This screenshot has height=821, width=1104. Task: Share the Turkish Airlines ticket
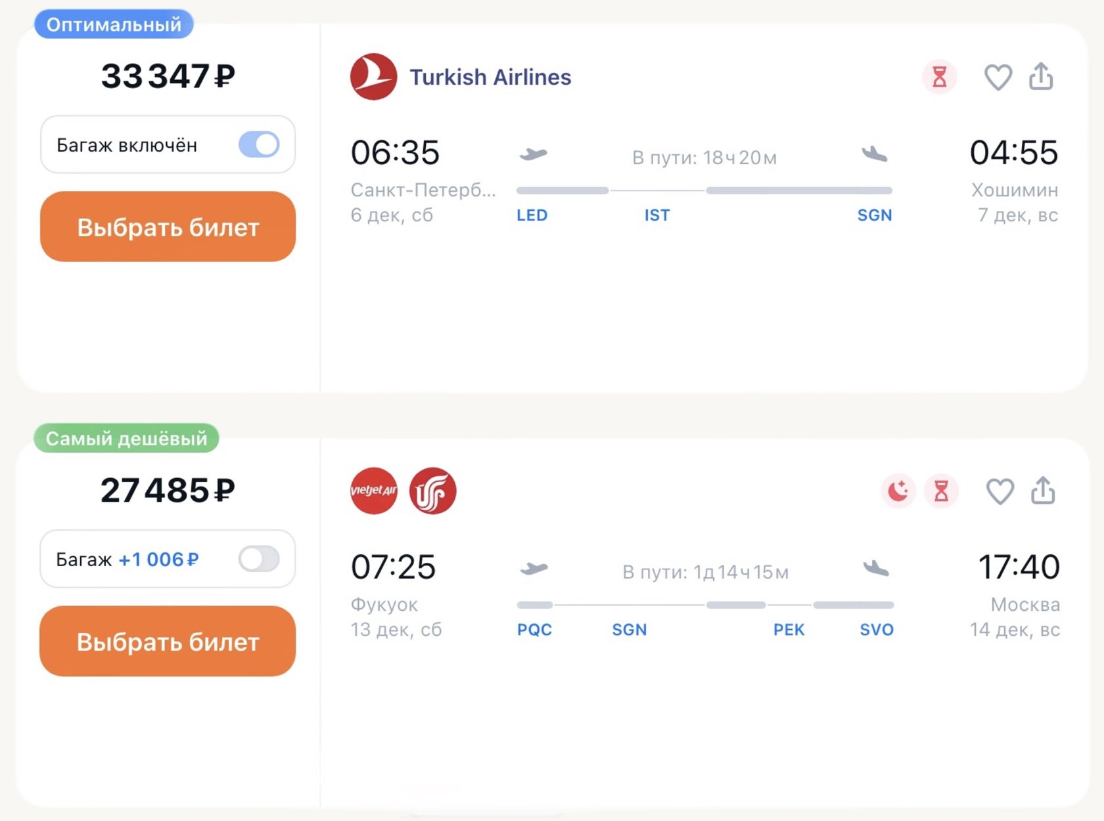click(1041, 76)
